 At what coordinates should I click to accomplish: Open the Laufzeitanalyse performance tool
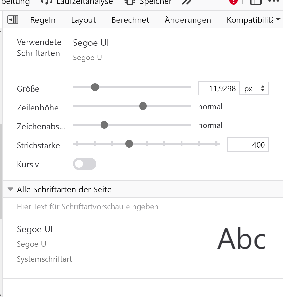tap(77, 2)
